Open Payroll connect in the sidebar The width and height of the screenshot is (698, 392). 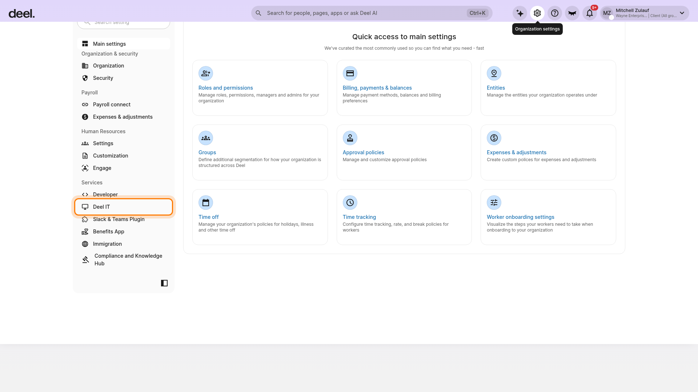click(x=124, y=105)
